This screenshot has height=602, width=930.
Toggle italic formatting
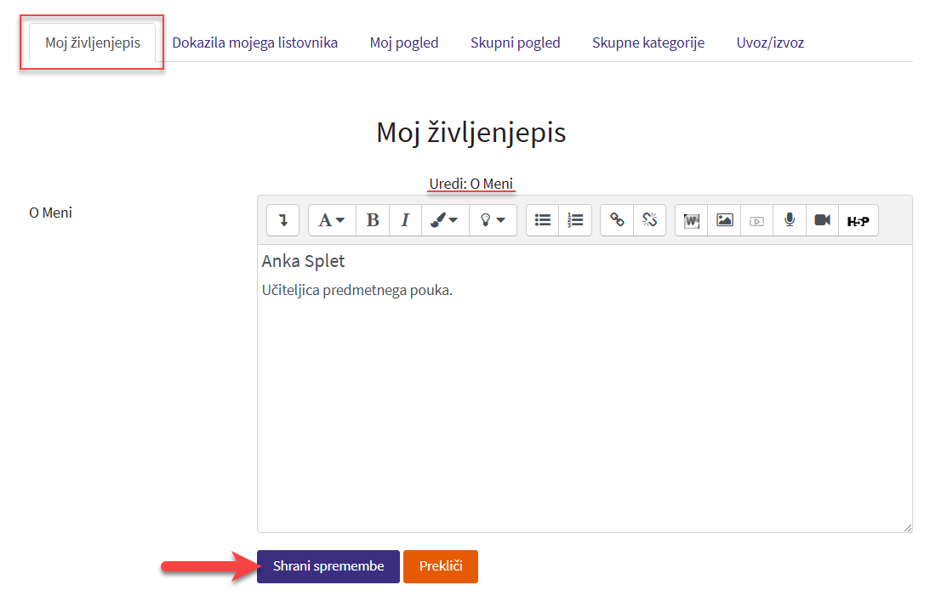405,220
